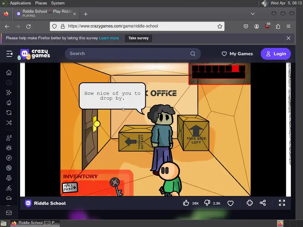Open Adventure compass icon in sidebar
Viewport: 303px width, 227px height.
pyautogui.click(x=9, y=158)
